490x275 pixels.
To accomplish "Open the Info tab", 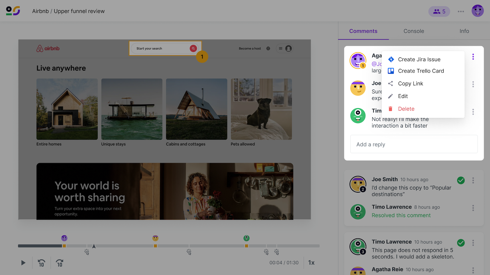I will point(464,31).
